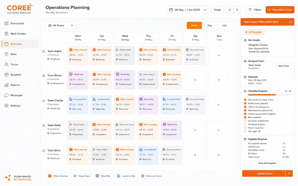Screen dimensions: 298x186
Task: Click the Move-out Clean legend house icon
Action: [x=143, y=176]
